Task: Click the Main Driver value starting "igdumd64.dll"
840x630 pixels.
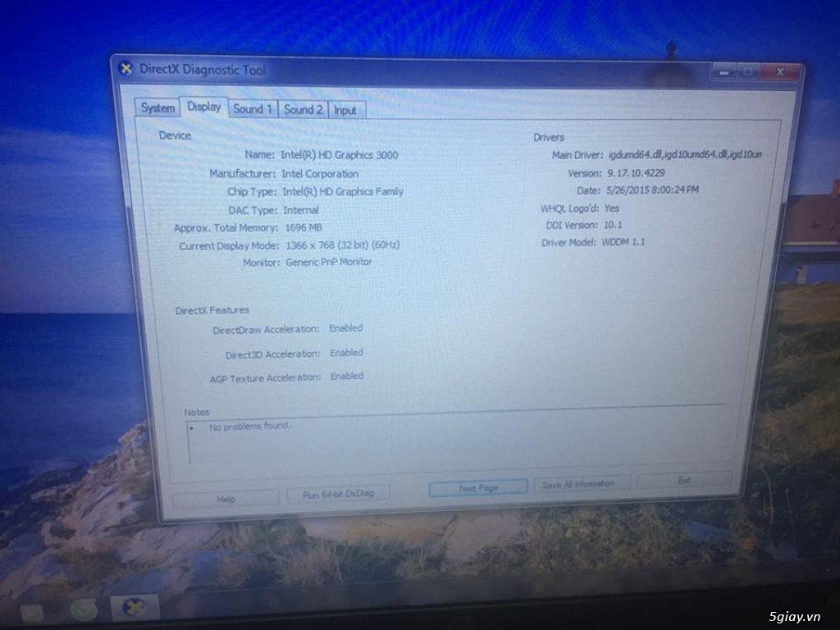Action: coord(685,154)
